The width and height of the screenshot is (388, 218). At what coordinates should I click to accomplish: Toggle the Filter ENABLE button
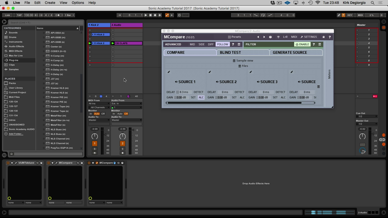pyautogui.click(x=302, y=44)
